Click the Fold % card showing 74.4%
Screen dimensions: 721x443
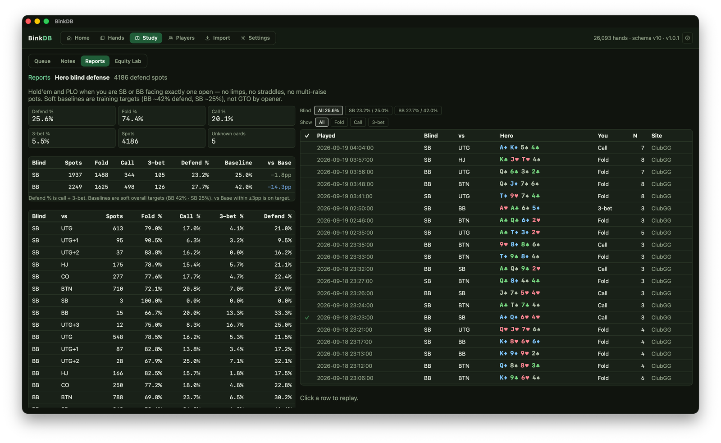pyautogui.click(x=162, y=116)
